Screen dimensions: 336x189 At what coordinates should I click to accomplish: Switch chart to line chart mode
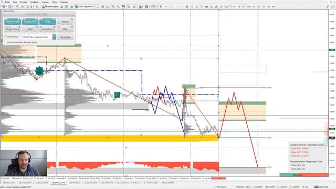(108, 7)
